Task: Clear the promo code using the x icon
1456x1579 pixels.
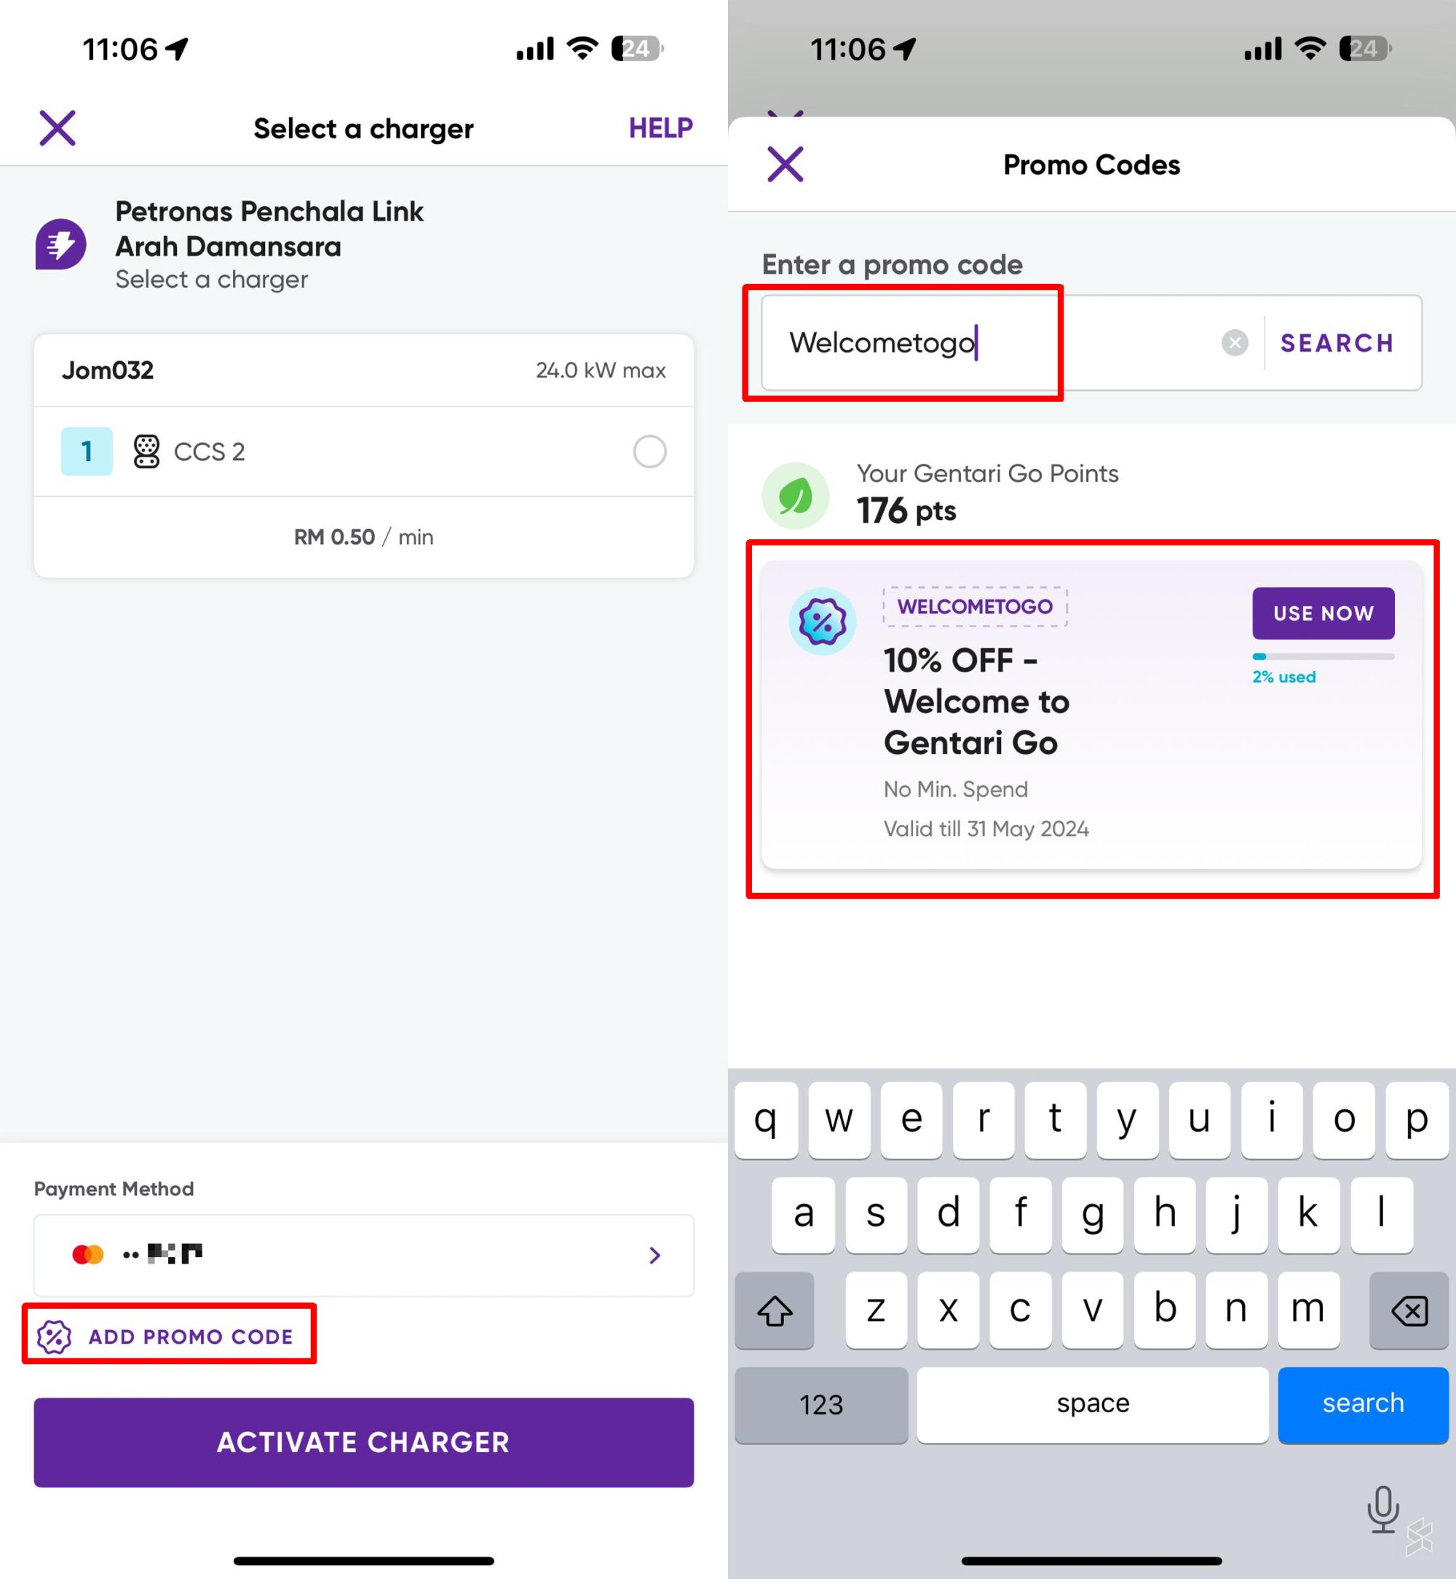Action: tap(1234, 342)
